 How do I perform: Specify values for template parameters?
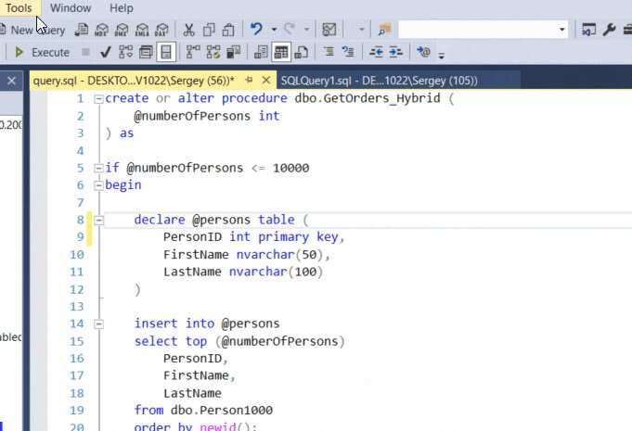pyautogui.click(x=423, y=52)
